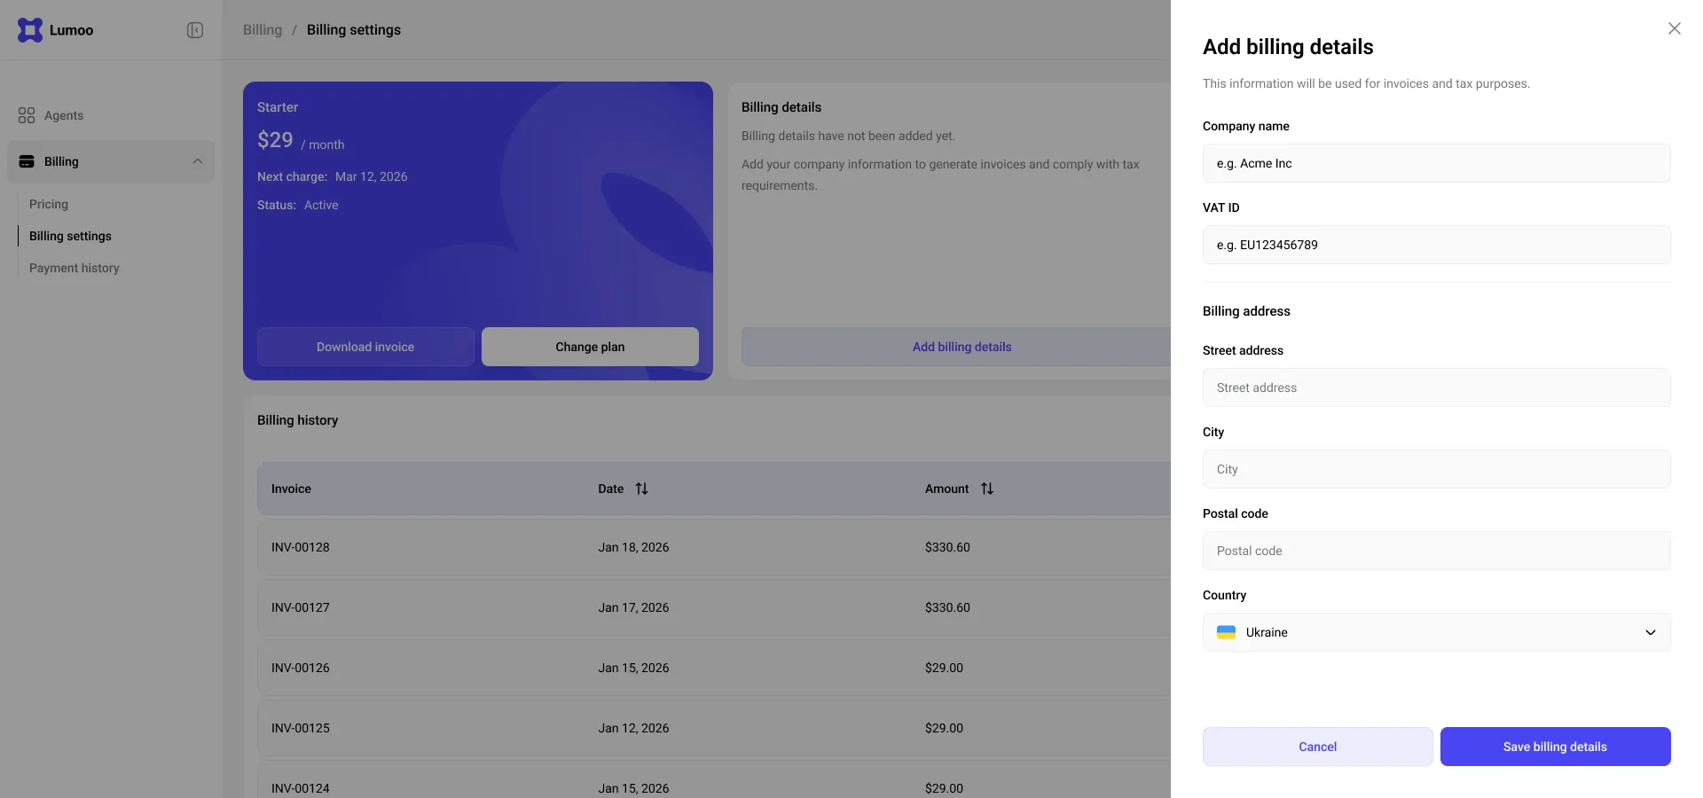The width and height of the screenshot is (1703, 798).
Task: Click the Billing card icon in sidebar
Action: tap(27, 161)
